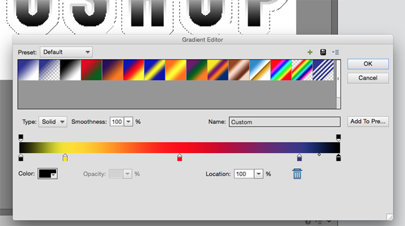This screenshot has height=226, width=405.
Task: Choose the blue yellow blue gradient preset
Action: pyautogui.click(x=155, y=70)
